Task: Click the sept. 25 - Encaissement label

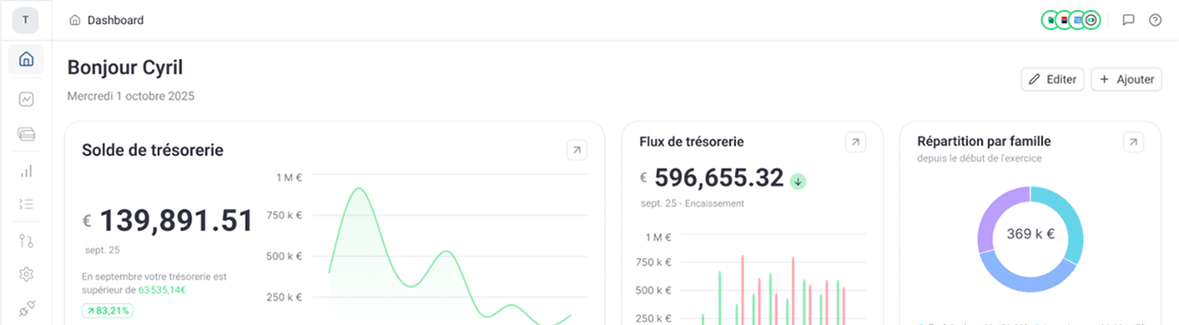Action: (x=693, y=203)
